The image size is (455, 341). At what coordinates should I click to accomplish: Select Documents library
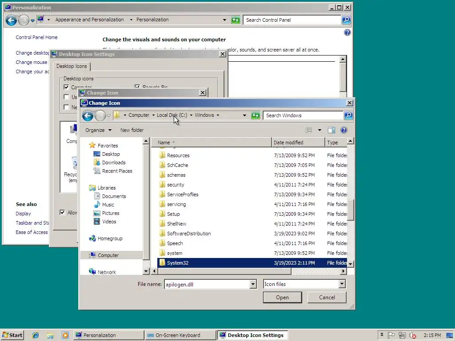click(110, 196)
